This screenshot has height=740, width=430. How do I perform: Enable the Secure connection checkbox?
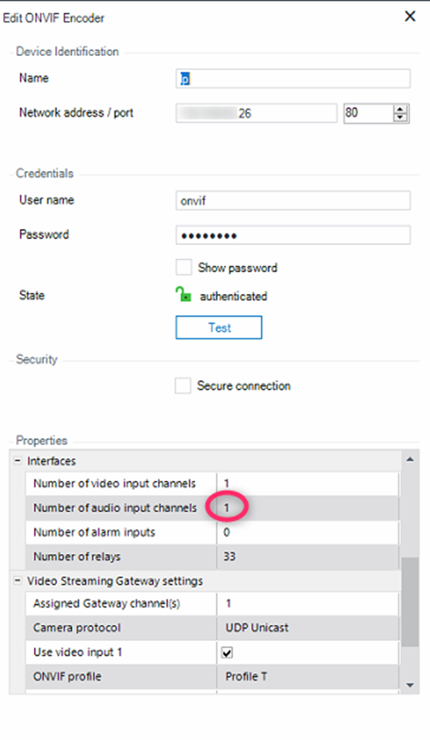point(183,385)
